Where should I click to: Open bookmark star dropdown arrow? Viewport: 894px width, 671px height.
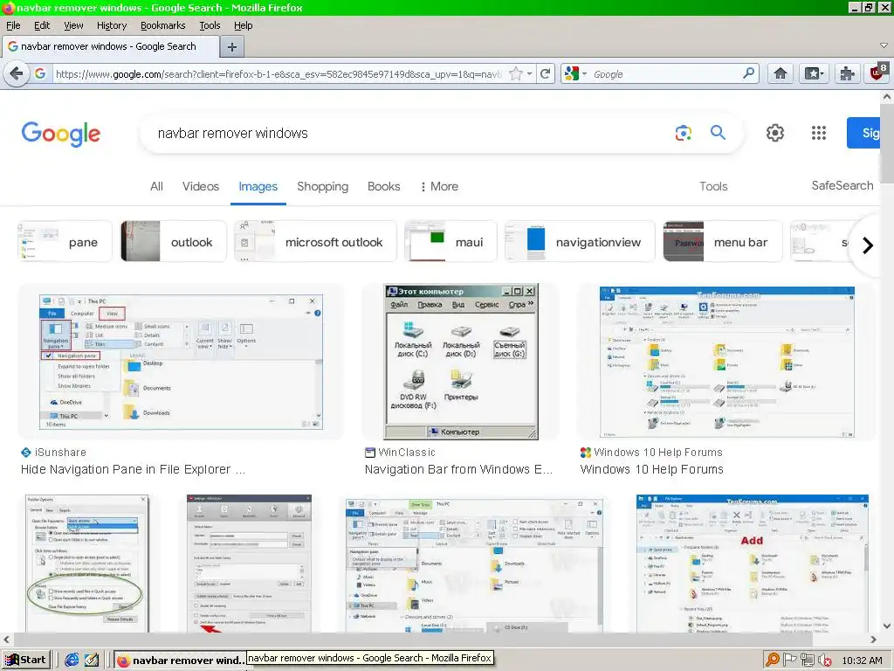pyautogui.click(x=530, y=73)
